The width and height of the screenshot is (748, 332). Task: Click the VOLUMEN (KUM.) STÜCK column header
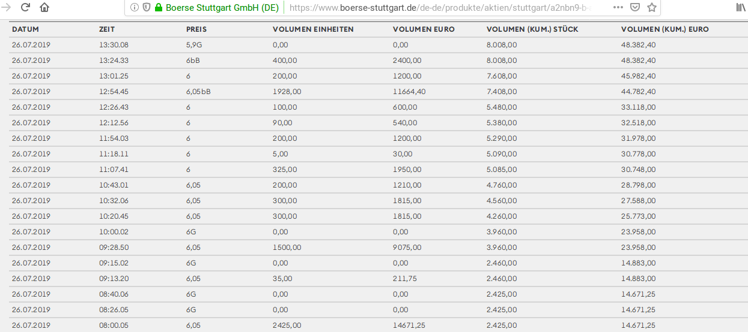pos(532,29)
